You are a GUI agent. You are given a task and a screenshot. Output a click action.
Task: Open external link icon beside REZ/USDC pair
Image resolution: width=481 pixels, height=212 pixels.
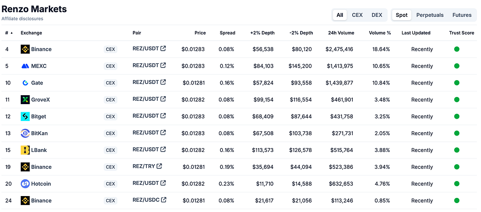pos(164,200)
